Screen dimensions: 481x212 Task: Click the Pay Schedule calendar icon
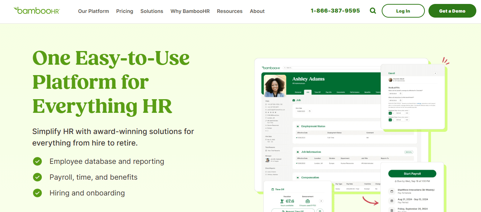pos(392,191)
